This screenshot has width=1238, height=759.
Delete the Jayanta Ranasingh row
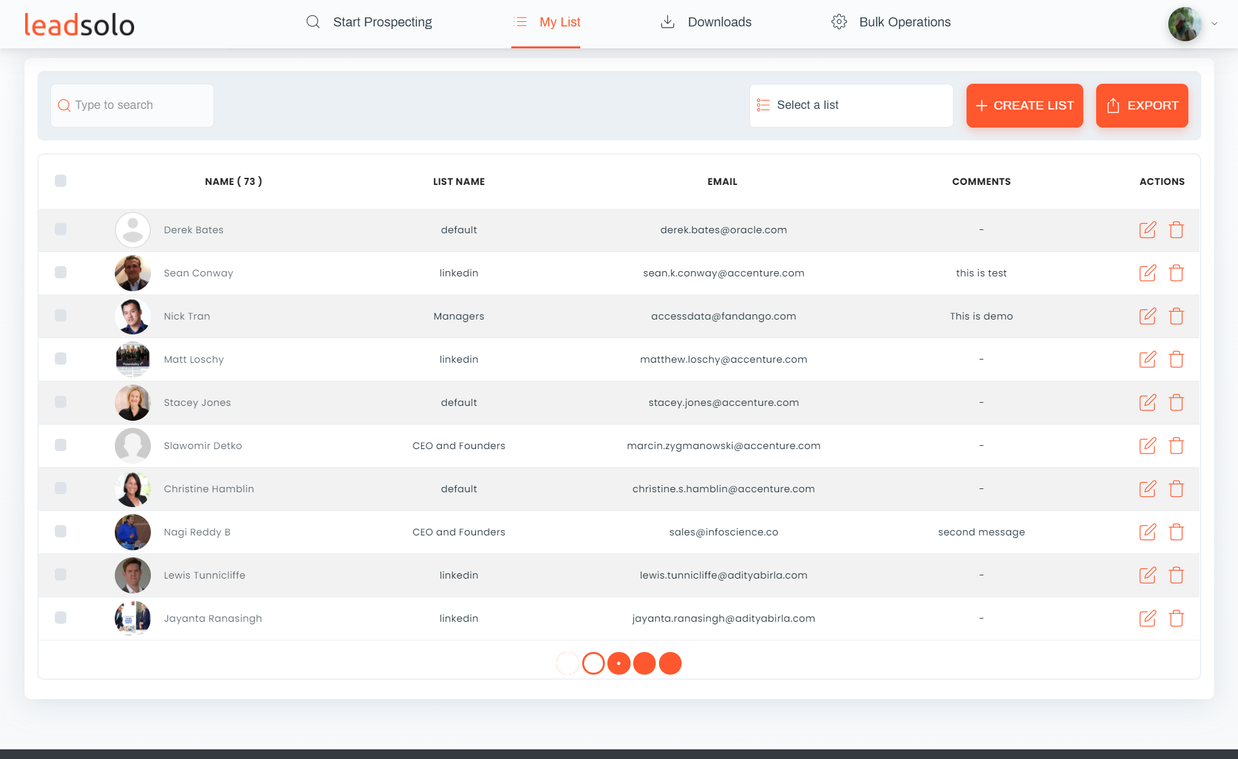(x=1176, y=619)
